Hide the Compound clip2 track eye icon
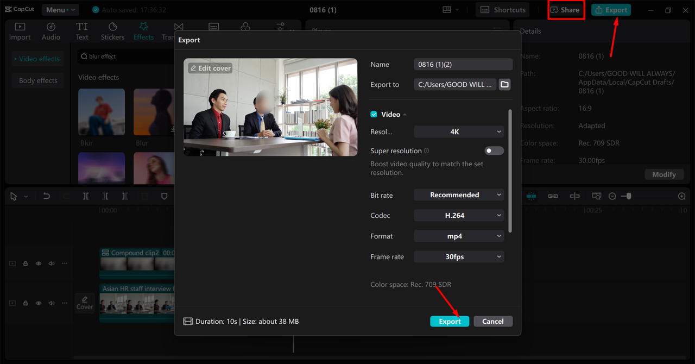Screen dimensions: 695x364 [x=39, y=263]
